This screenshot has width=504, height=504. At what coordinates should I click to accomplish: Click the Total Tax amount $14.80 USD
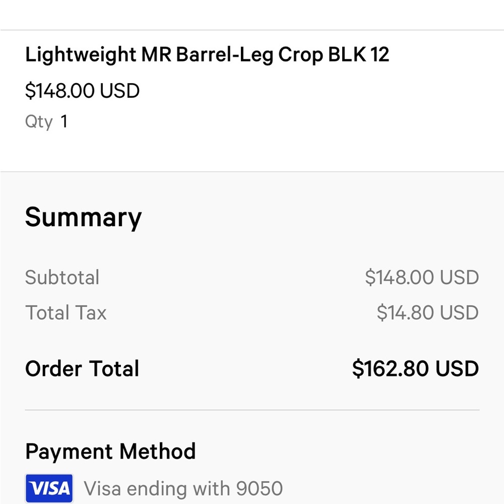click(x=427, y=312)
